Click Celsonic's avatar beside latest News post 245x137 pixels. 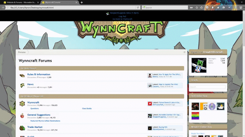pos(150,86)
